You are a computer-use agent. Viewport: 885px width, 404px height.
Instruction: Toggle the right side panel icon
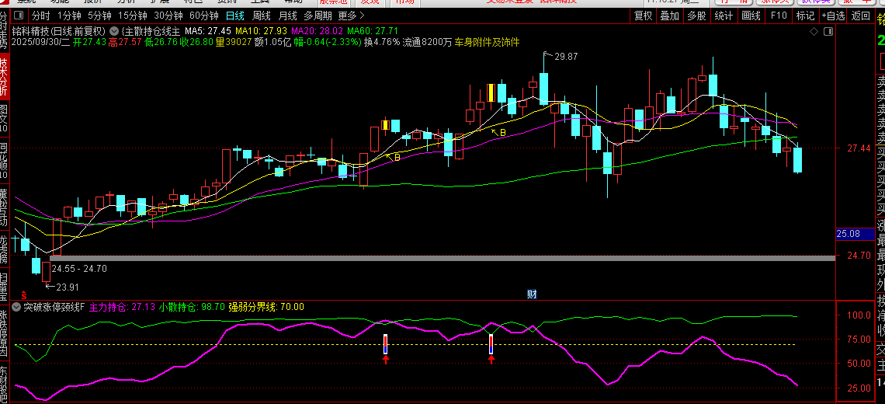(x=828, y=32)
